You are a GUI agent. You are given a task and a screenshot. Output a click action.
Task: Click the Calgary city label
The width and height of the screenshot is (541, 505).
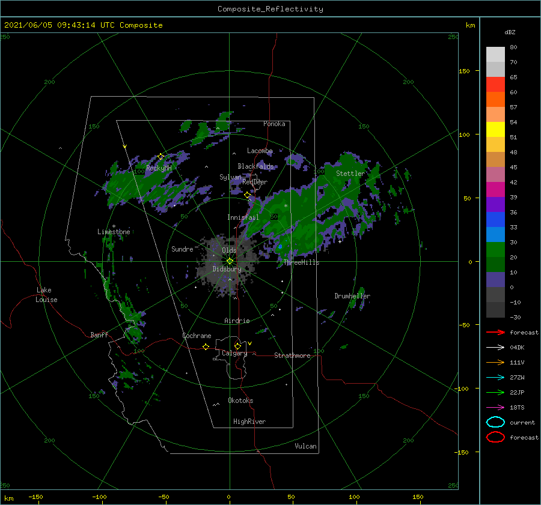click(234, 353)
